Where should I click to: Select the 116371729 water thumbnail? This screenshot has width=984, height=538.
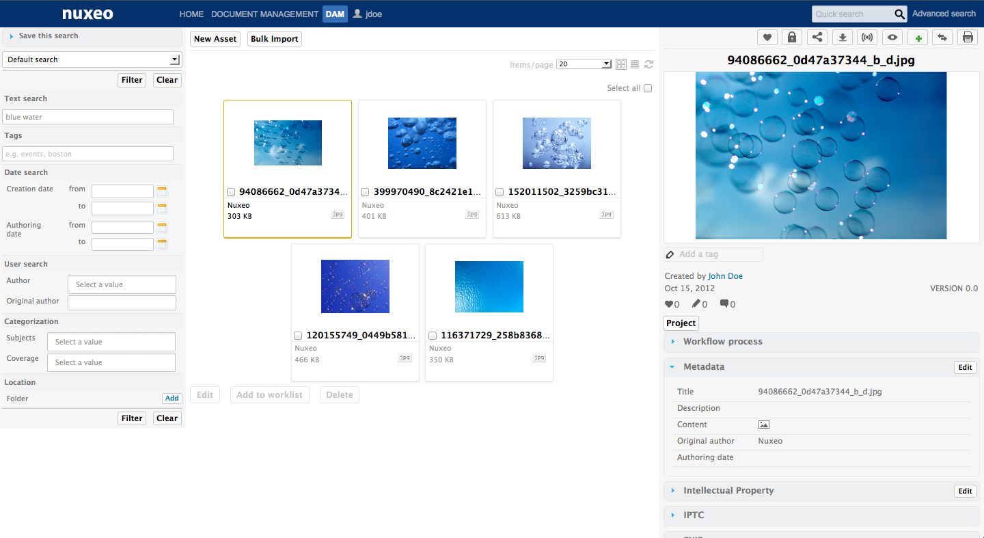click(489, 286)
